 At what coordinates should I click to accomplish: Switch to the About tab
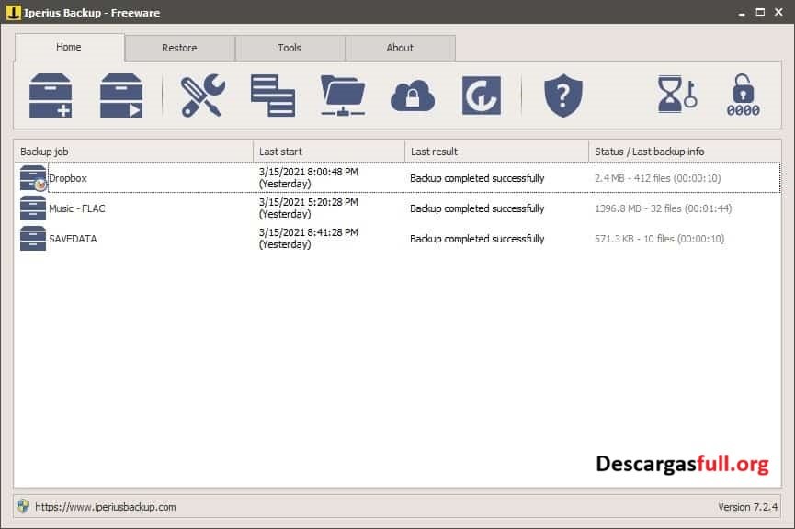coord(400,48)
